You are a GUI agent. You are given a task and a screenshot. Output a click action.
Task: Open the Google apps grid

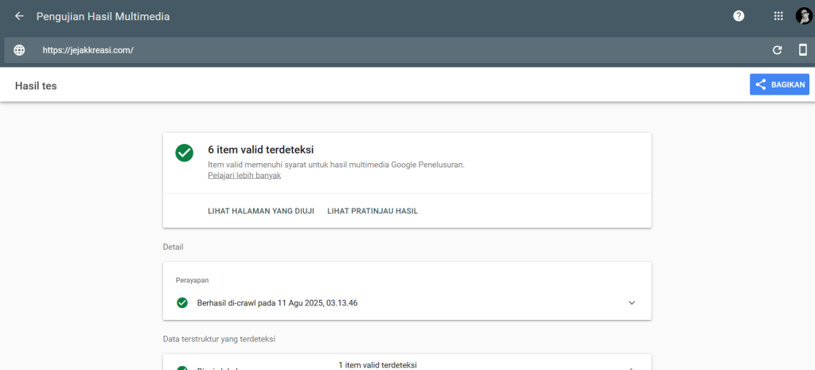778,16
